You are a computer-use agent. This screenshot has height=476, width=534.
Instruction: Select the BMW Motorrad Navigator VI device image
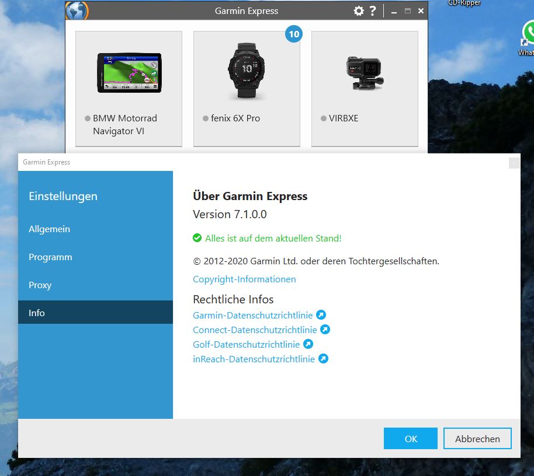129,72
